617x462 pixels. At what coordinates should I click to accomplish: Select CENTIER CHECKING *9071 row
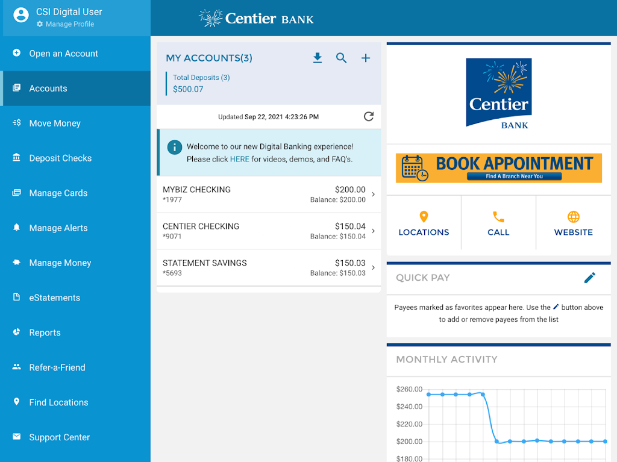269,231
